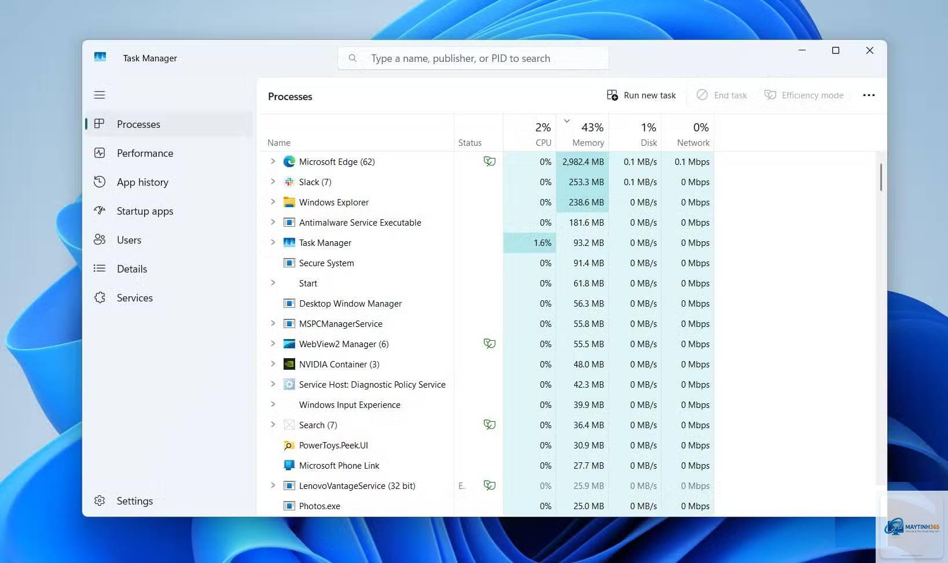948x563 pixels.
Task: Expand the Microsoft Edge (62) process group
Action: 273,161
